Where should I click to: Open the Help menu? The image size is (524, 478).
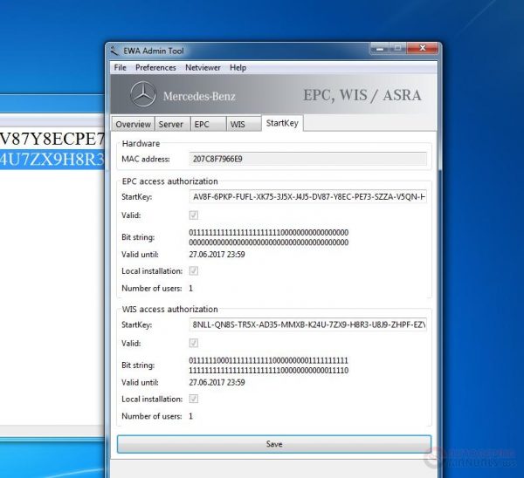click(238, 68)
